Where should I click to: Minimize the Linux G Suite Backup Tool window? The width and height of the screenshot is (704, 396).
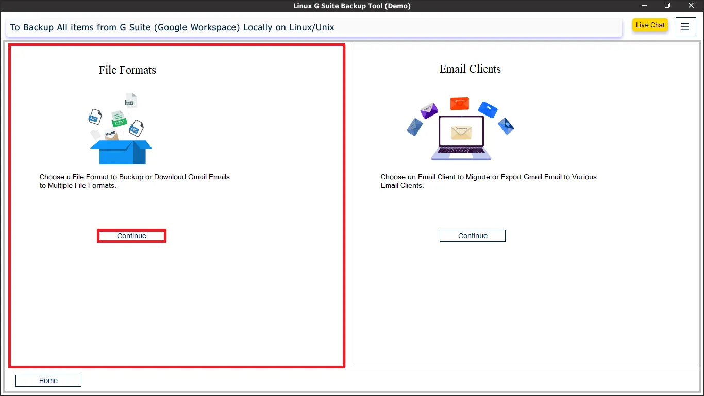pos(644,6)
